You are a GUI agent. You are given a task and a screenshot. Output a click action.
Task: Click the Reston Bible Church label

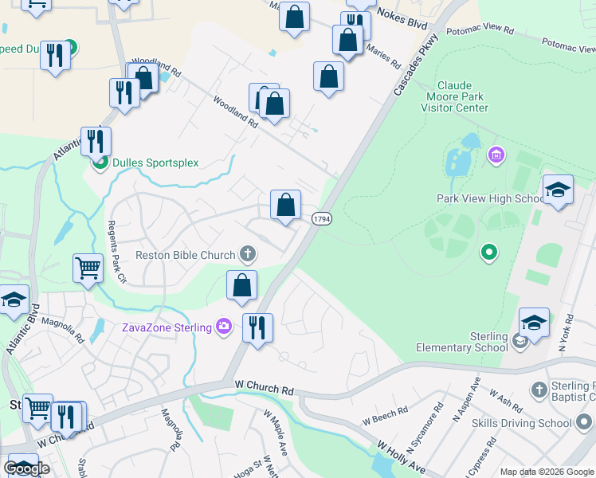coord(186,255)
